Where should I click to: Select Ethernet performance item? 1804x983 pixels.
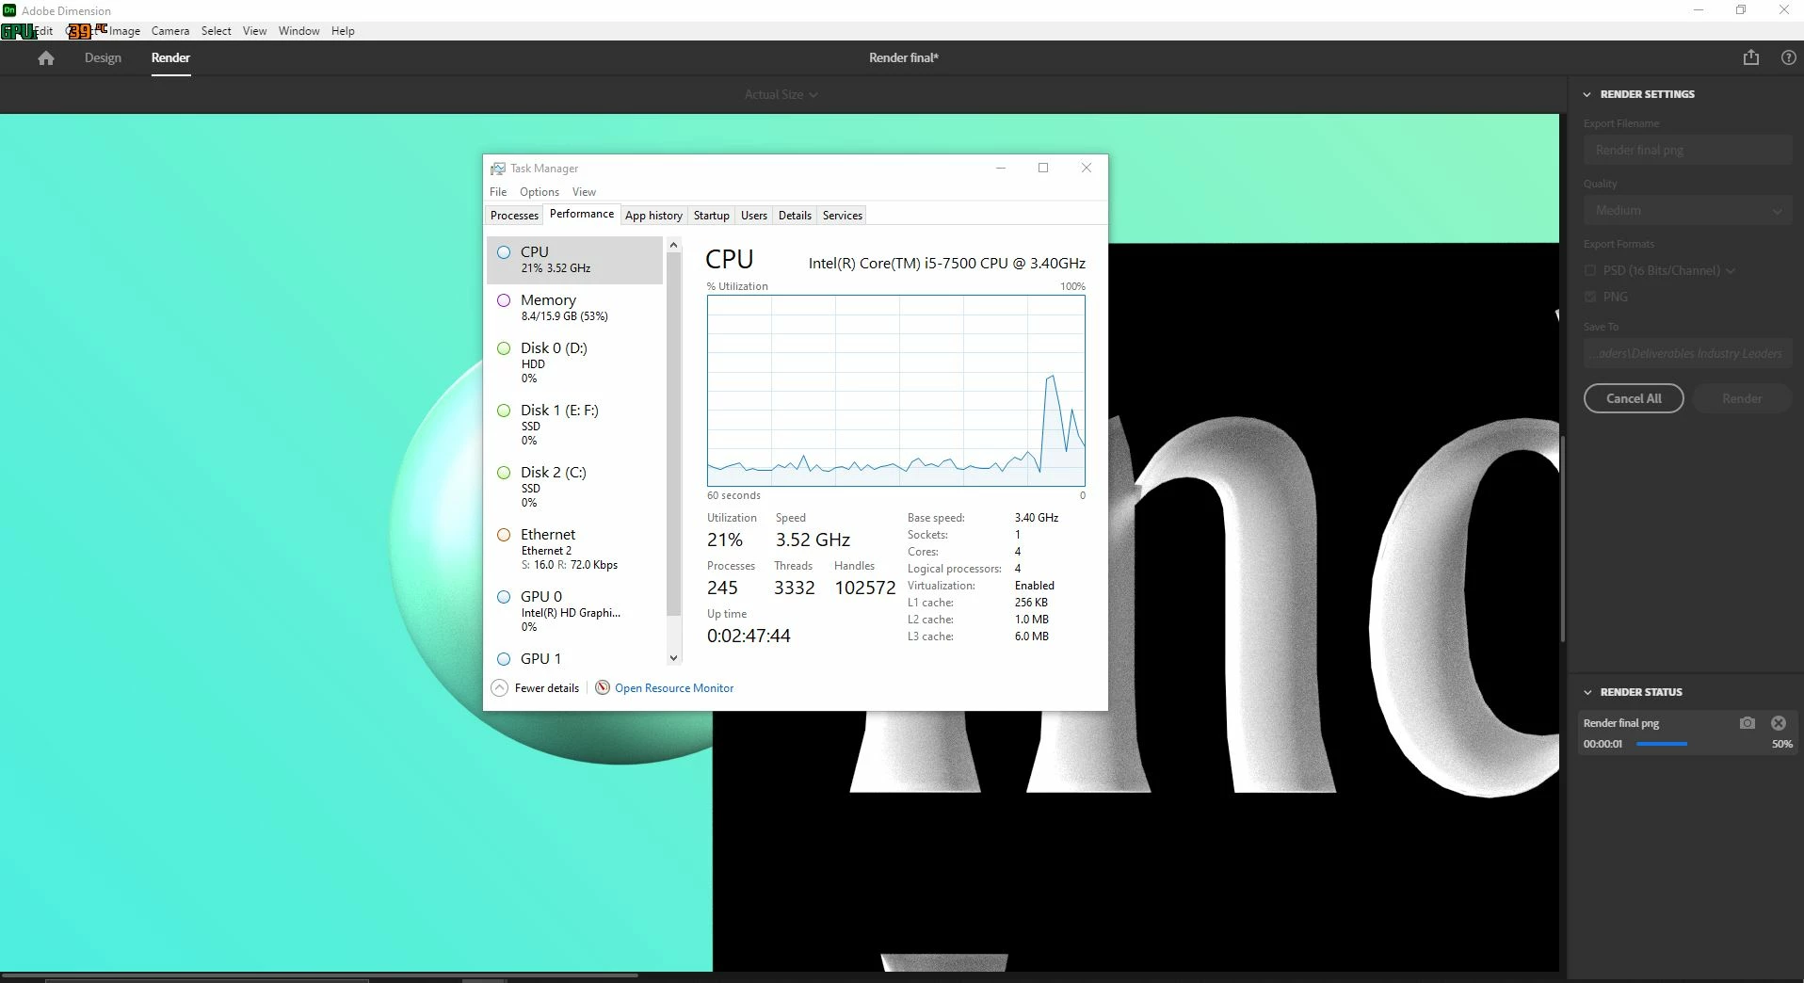tap(574, 549)
